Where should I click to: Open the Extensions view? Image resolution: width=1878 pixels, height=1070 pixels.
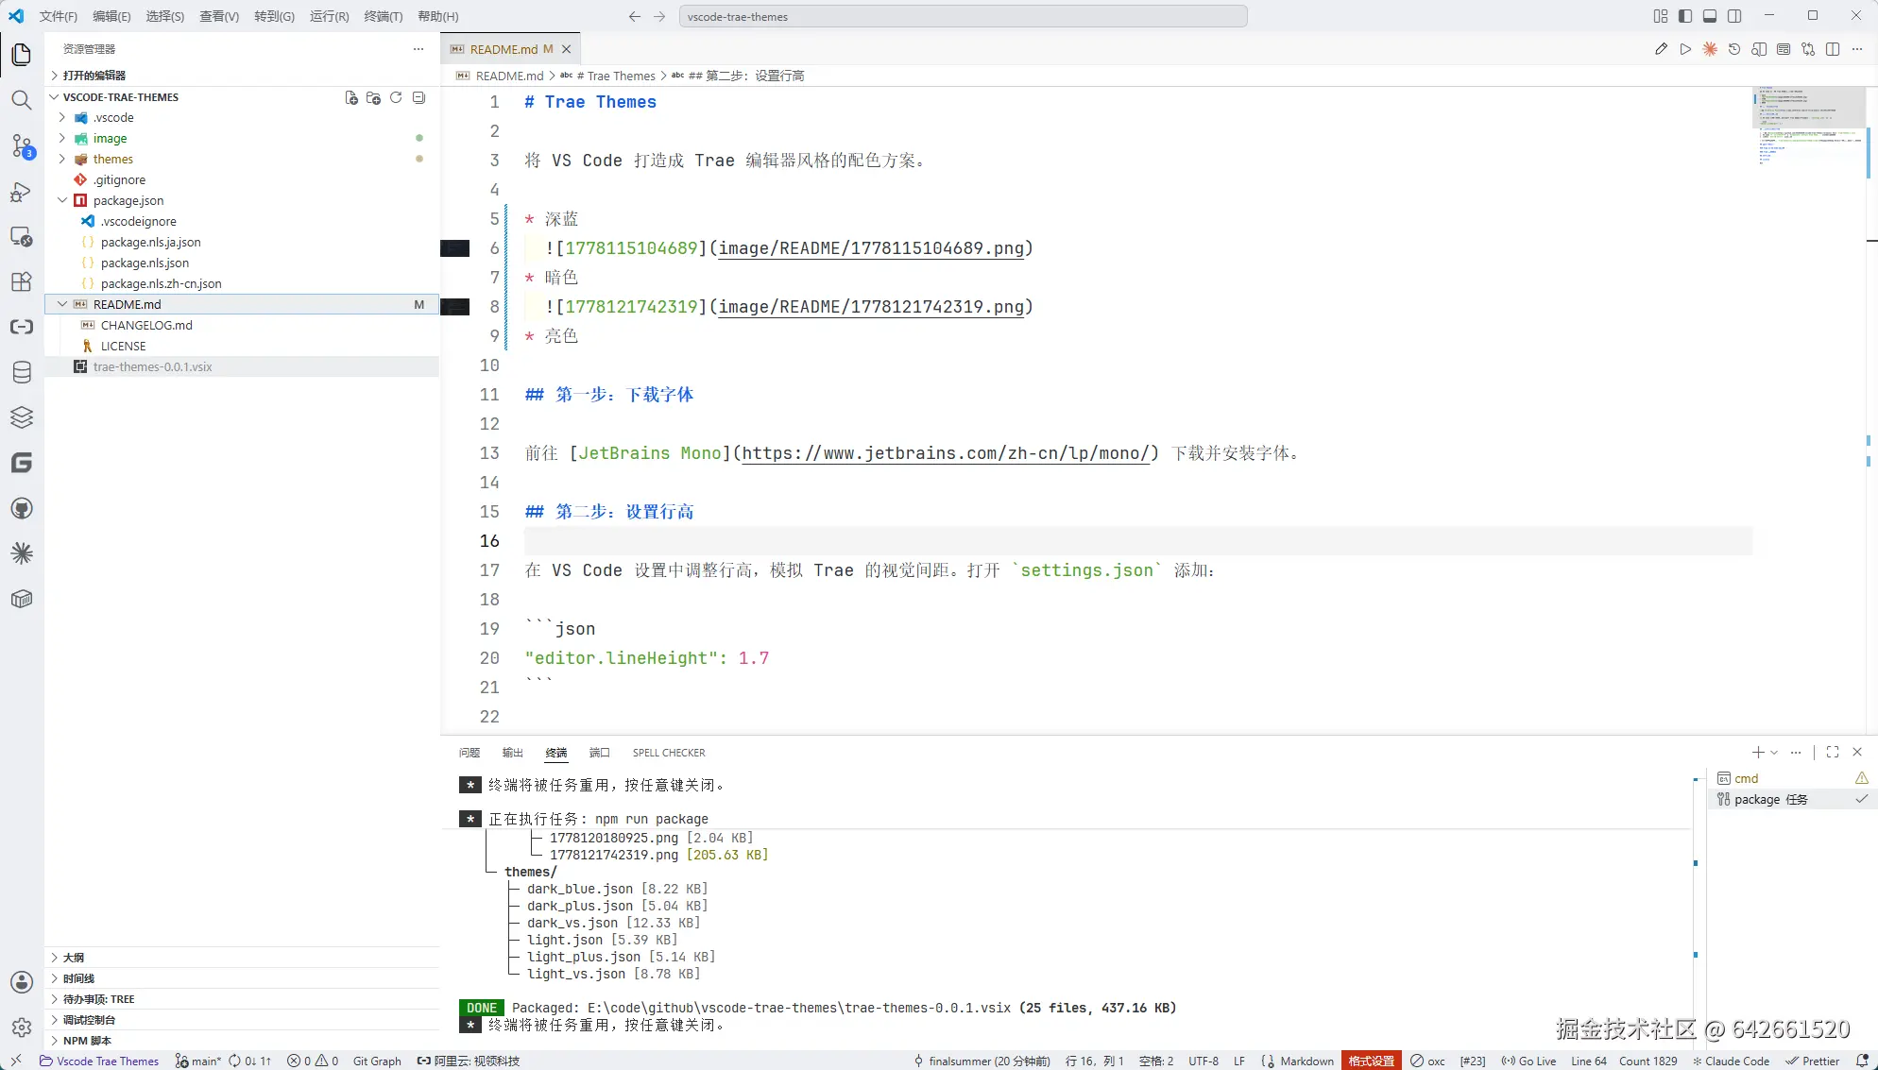[22, 281]
